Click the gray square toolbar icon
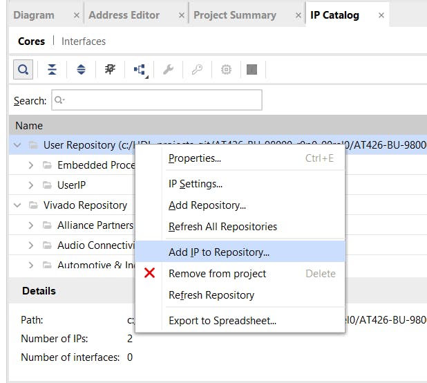 point(252,69)
